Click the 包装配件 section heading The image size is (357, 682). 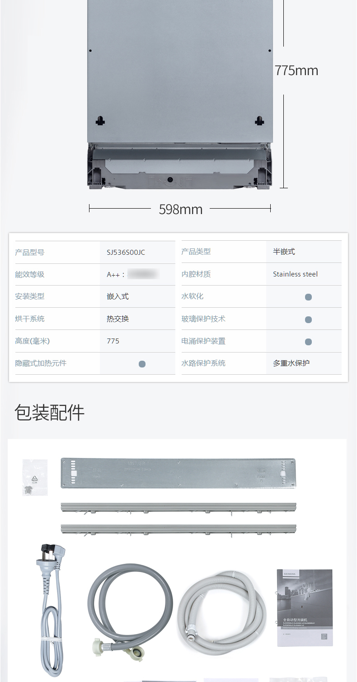coord(50,413)
